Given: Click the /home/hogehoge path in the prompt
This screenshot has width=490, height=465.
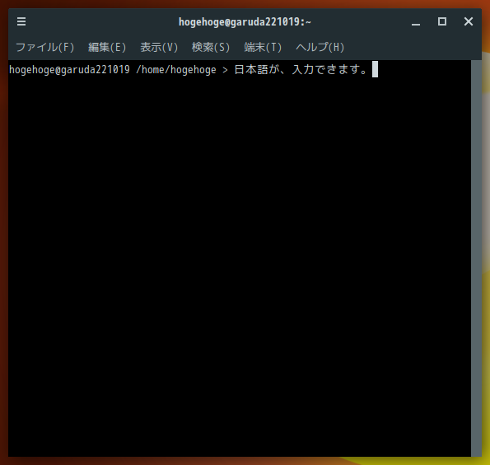Looking at the screenshot, I should pos(176,70).
